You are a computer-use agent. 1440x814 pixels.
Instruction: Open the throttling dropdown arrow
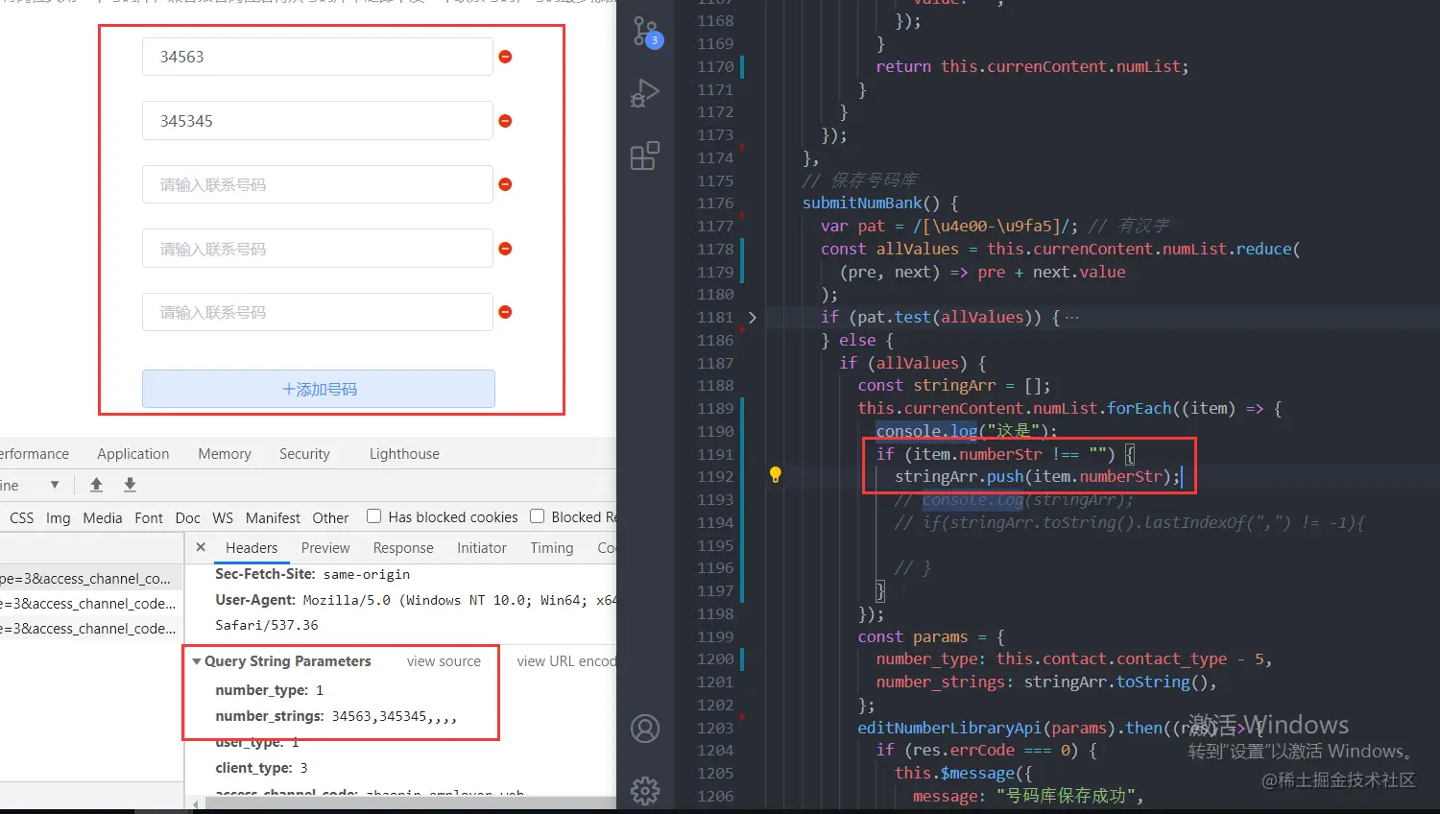point(55,485)
